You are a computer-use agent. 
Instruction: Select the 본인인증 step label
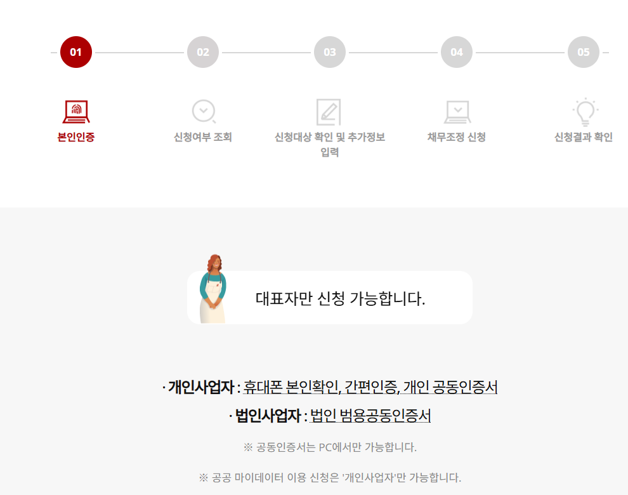pyautogui.click(x=76, y=137)
